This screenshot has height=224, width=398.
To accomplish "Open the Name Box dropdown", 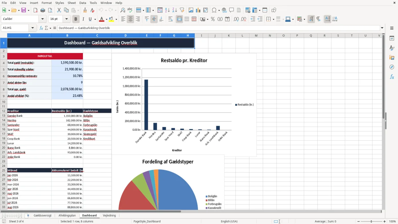I will tap(33, 28).
